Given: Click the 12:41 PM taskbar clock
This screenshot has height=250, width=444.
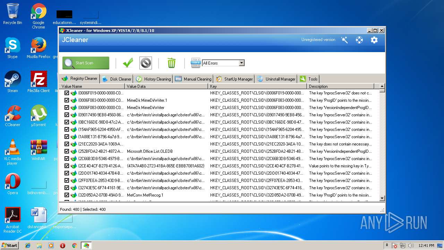Looking at the screenshot, I should 426,245.
